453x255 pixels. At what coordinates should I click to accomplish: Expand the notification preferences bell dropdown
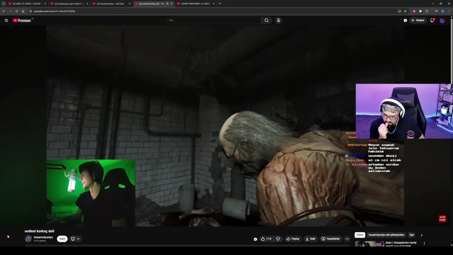pos(75,239)
